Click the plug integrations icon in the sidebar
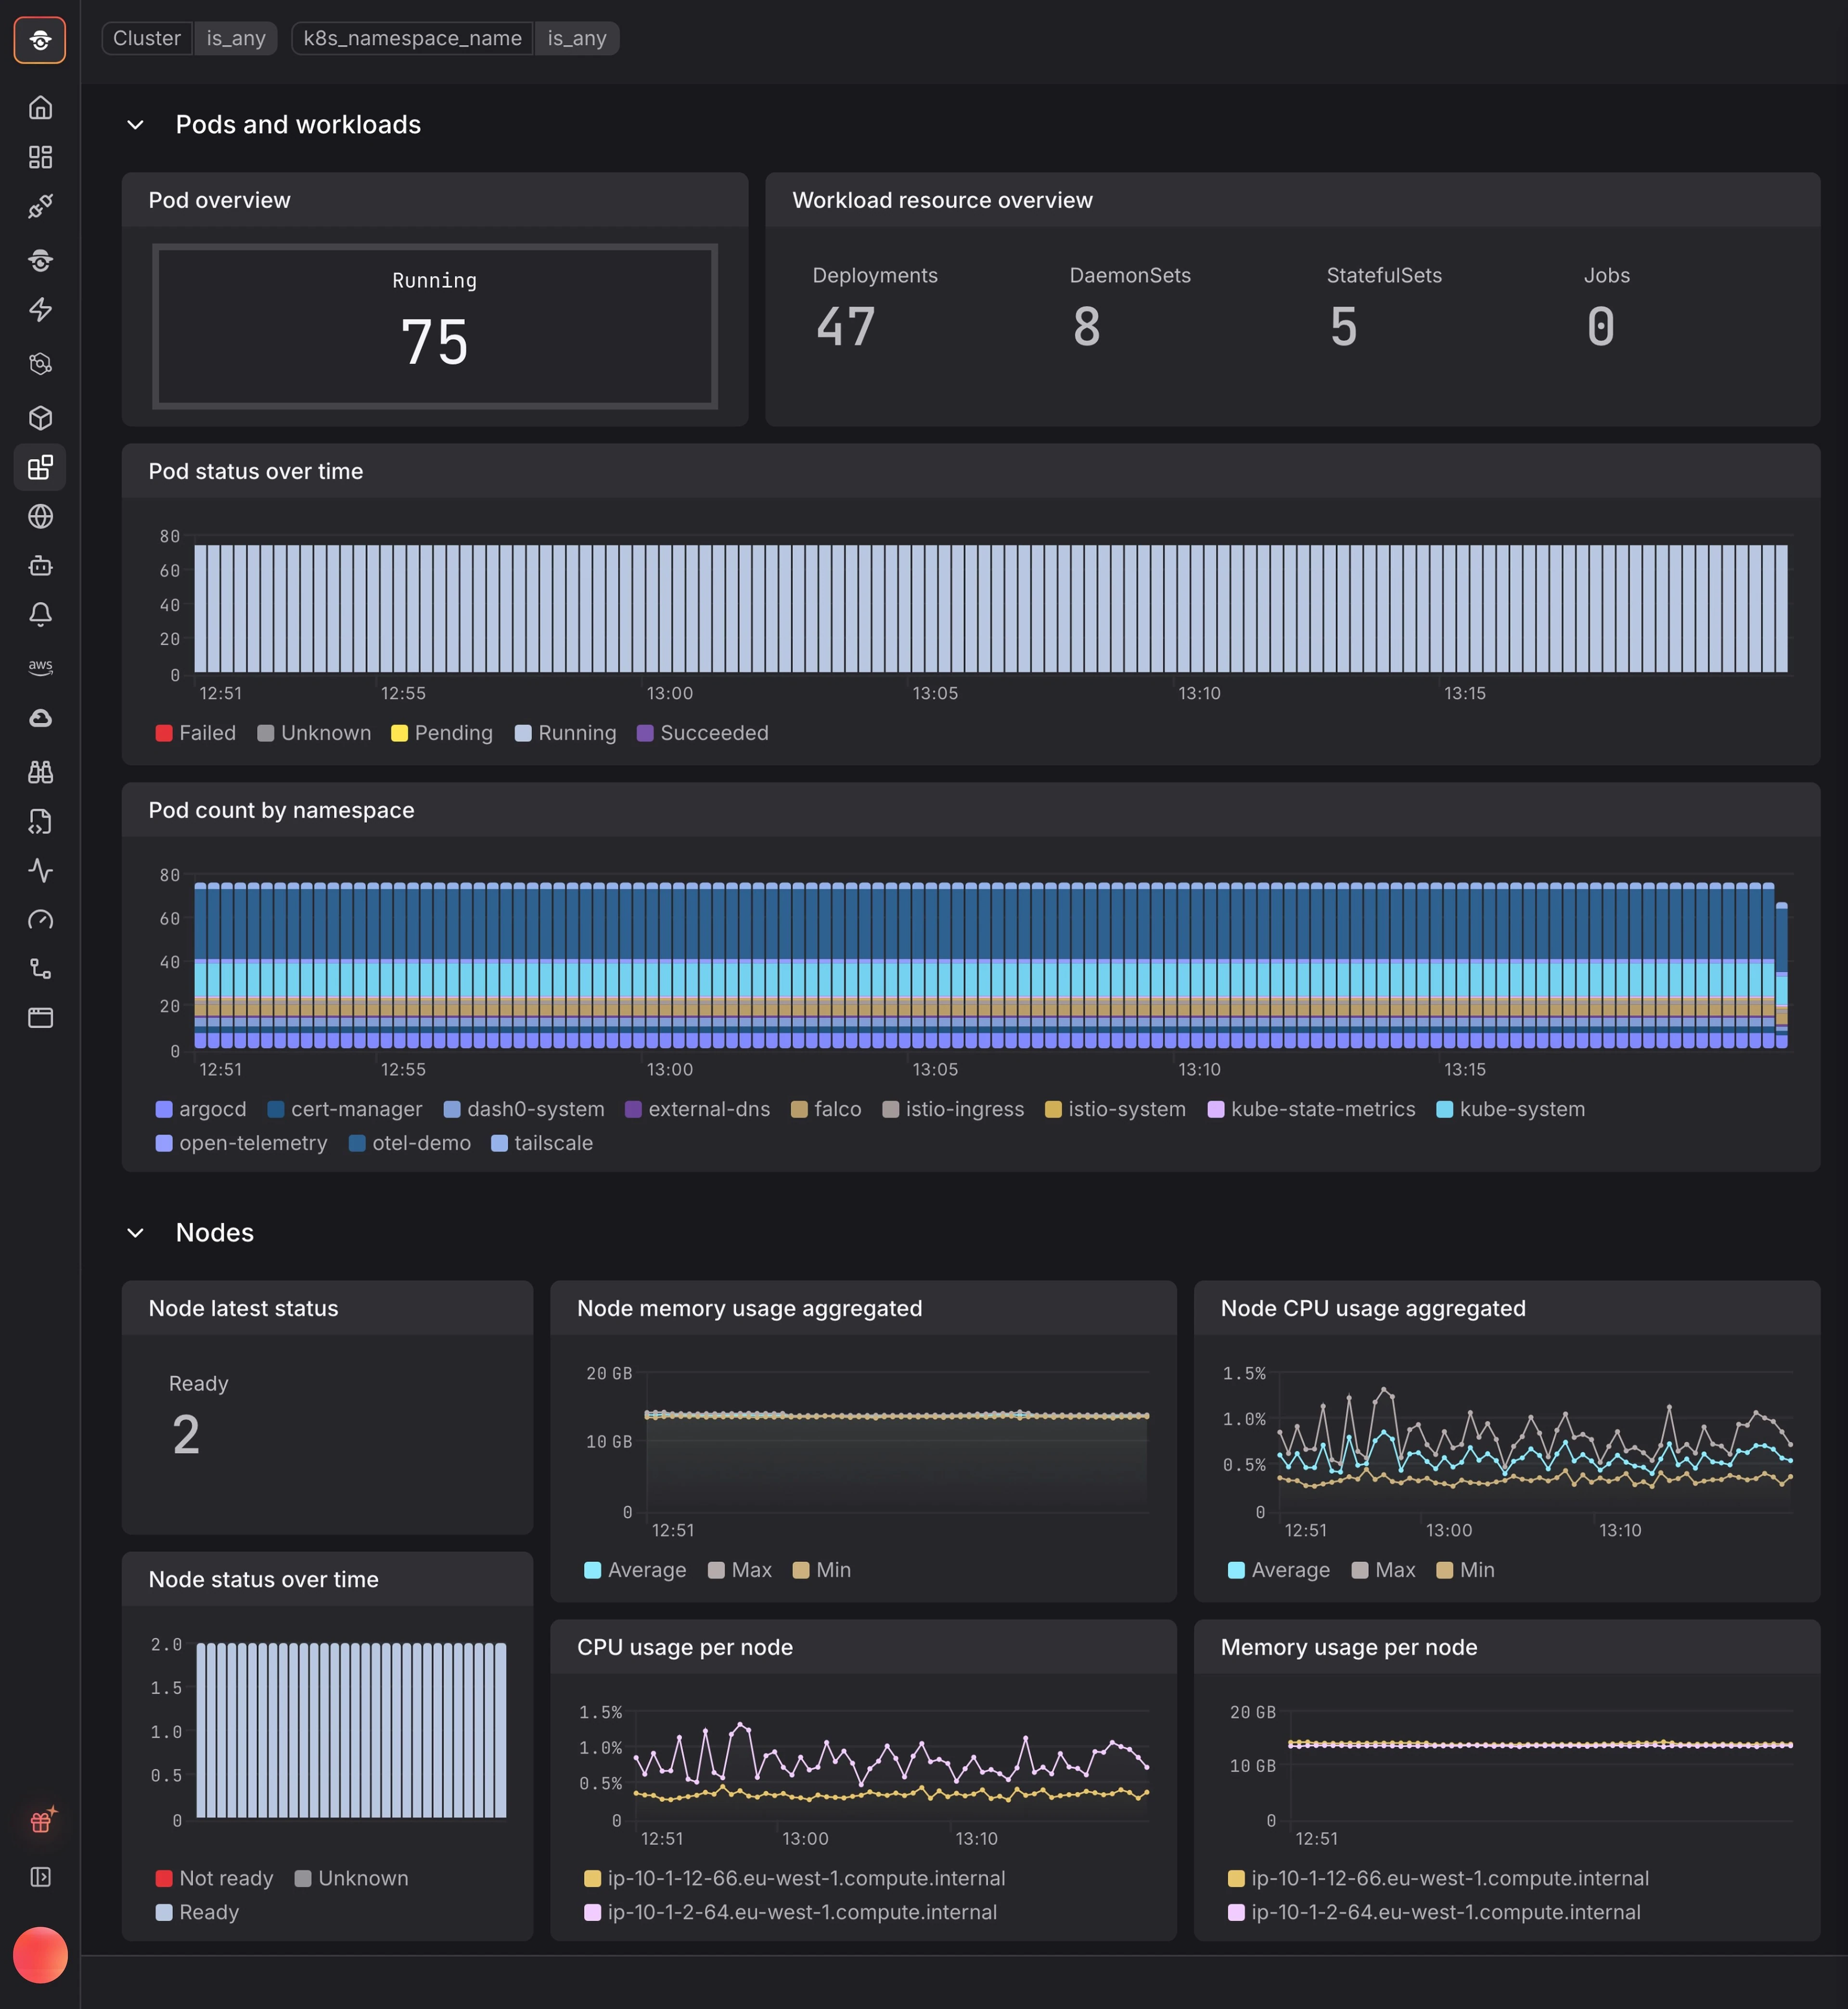The image size is (1848, 2009). coord(40,207)
